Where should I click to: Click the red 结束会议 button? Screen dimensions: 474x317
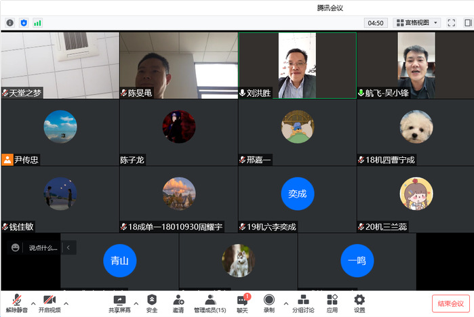[450, 303]
